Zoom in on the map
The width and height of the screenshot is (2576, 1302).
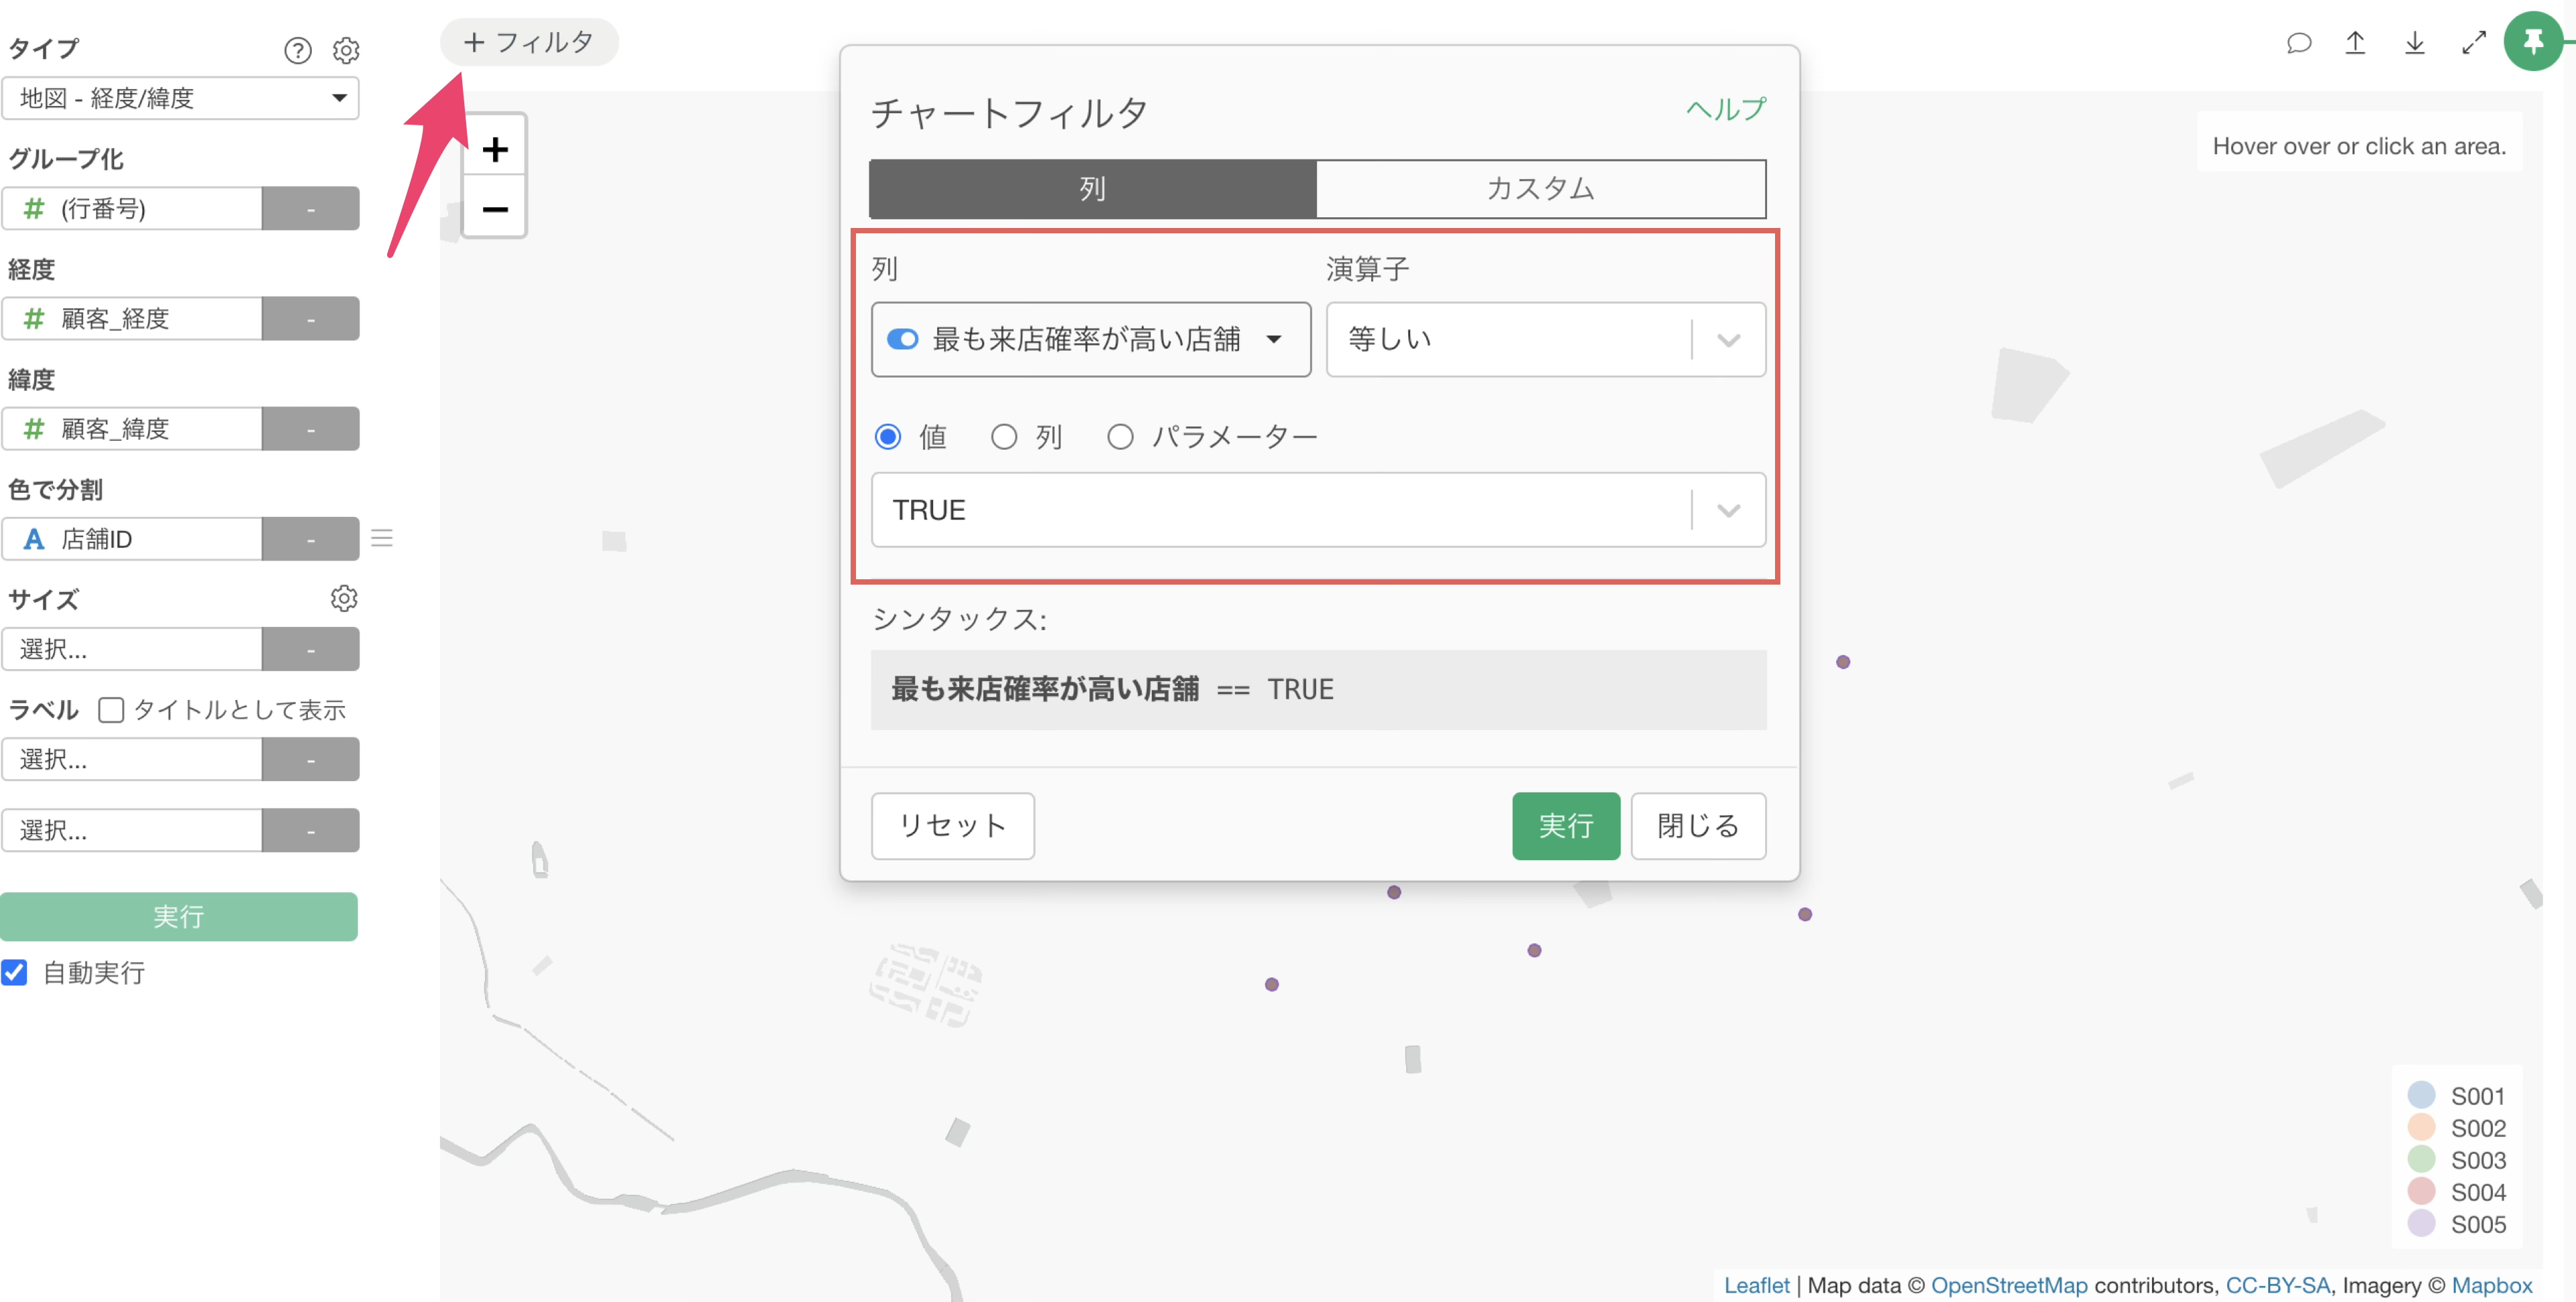click(495, 150)
